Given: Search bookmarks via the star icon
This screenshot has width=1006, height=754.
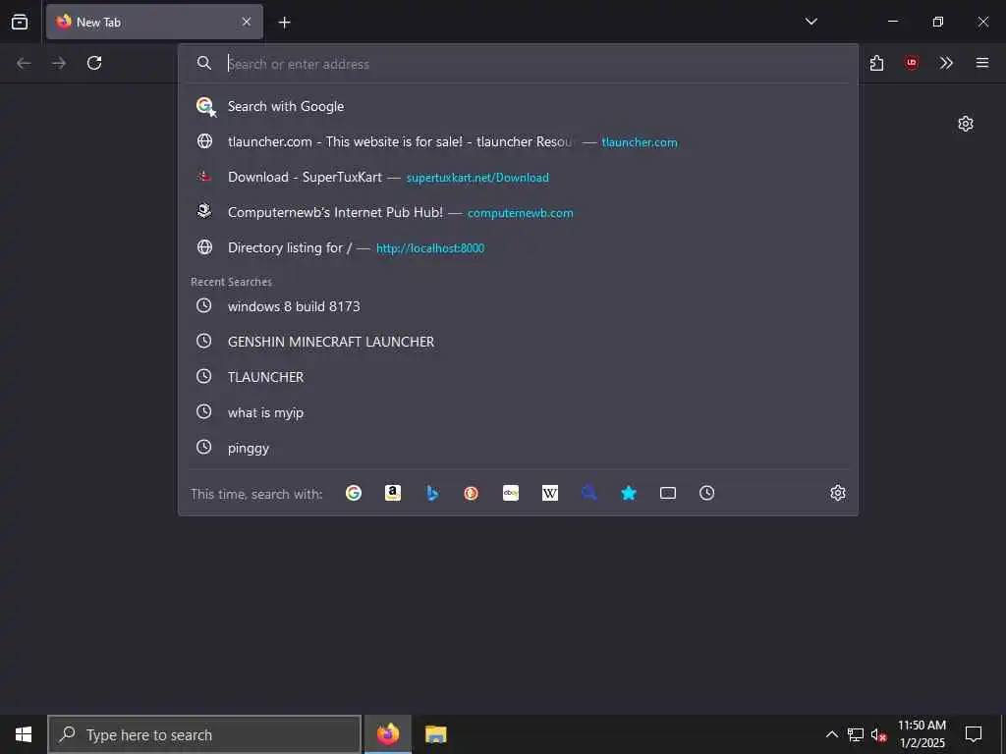Looking at the screenshot, I should tap(629, 493).
